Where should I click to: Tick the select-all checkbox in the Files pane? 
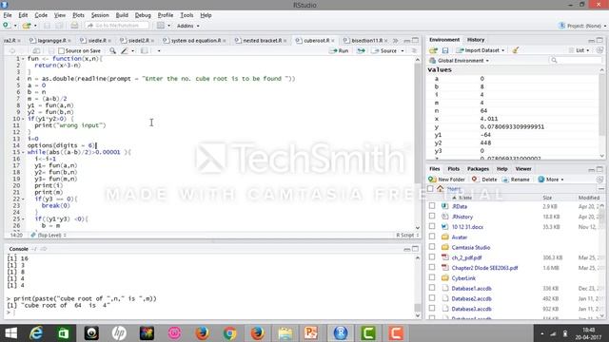pos(430,189)
